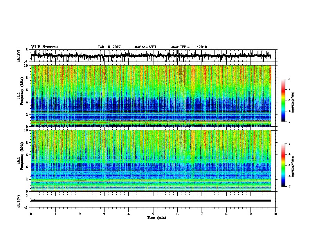Click the "6" frequency tick of ch.1 spectrogram

click(27, 90)
